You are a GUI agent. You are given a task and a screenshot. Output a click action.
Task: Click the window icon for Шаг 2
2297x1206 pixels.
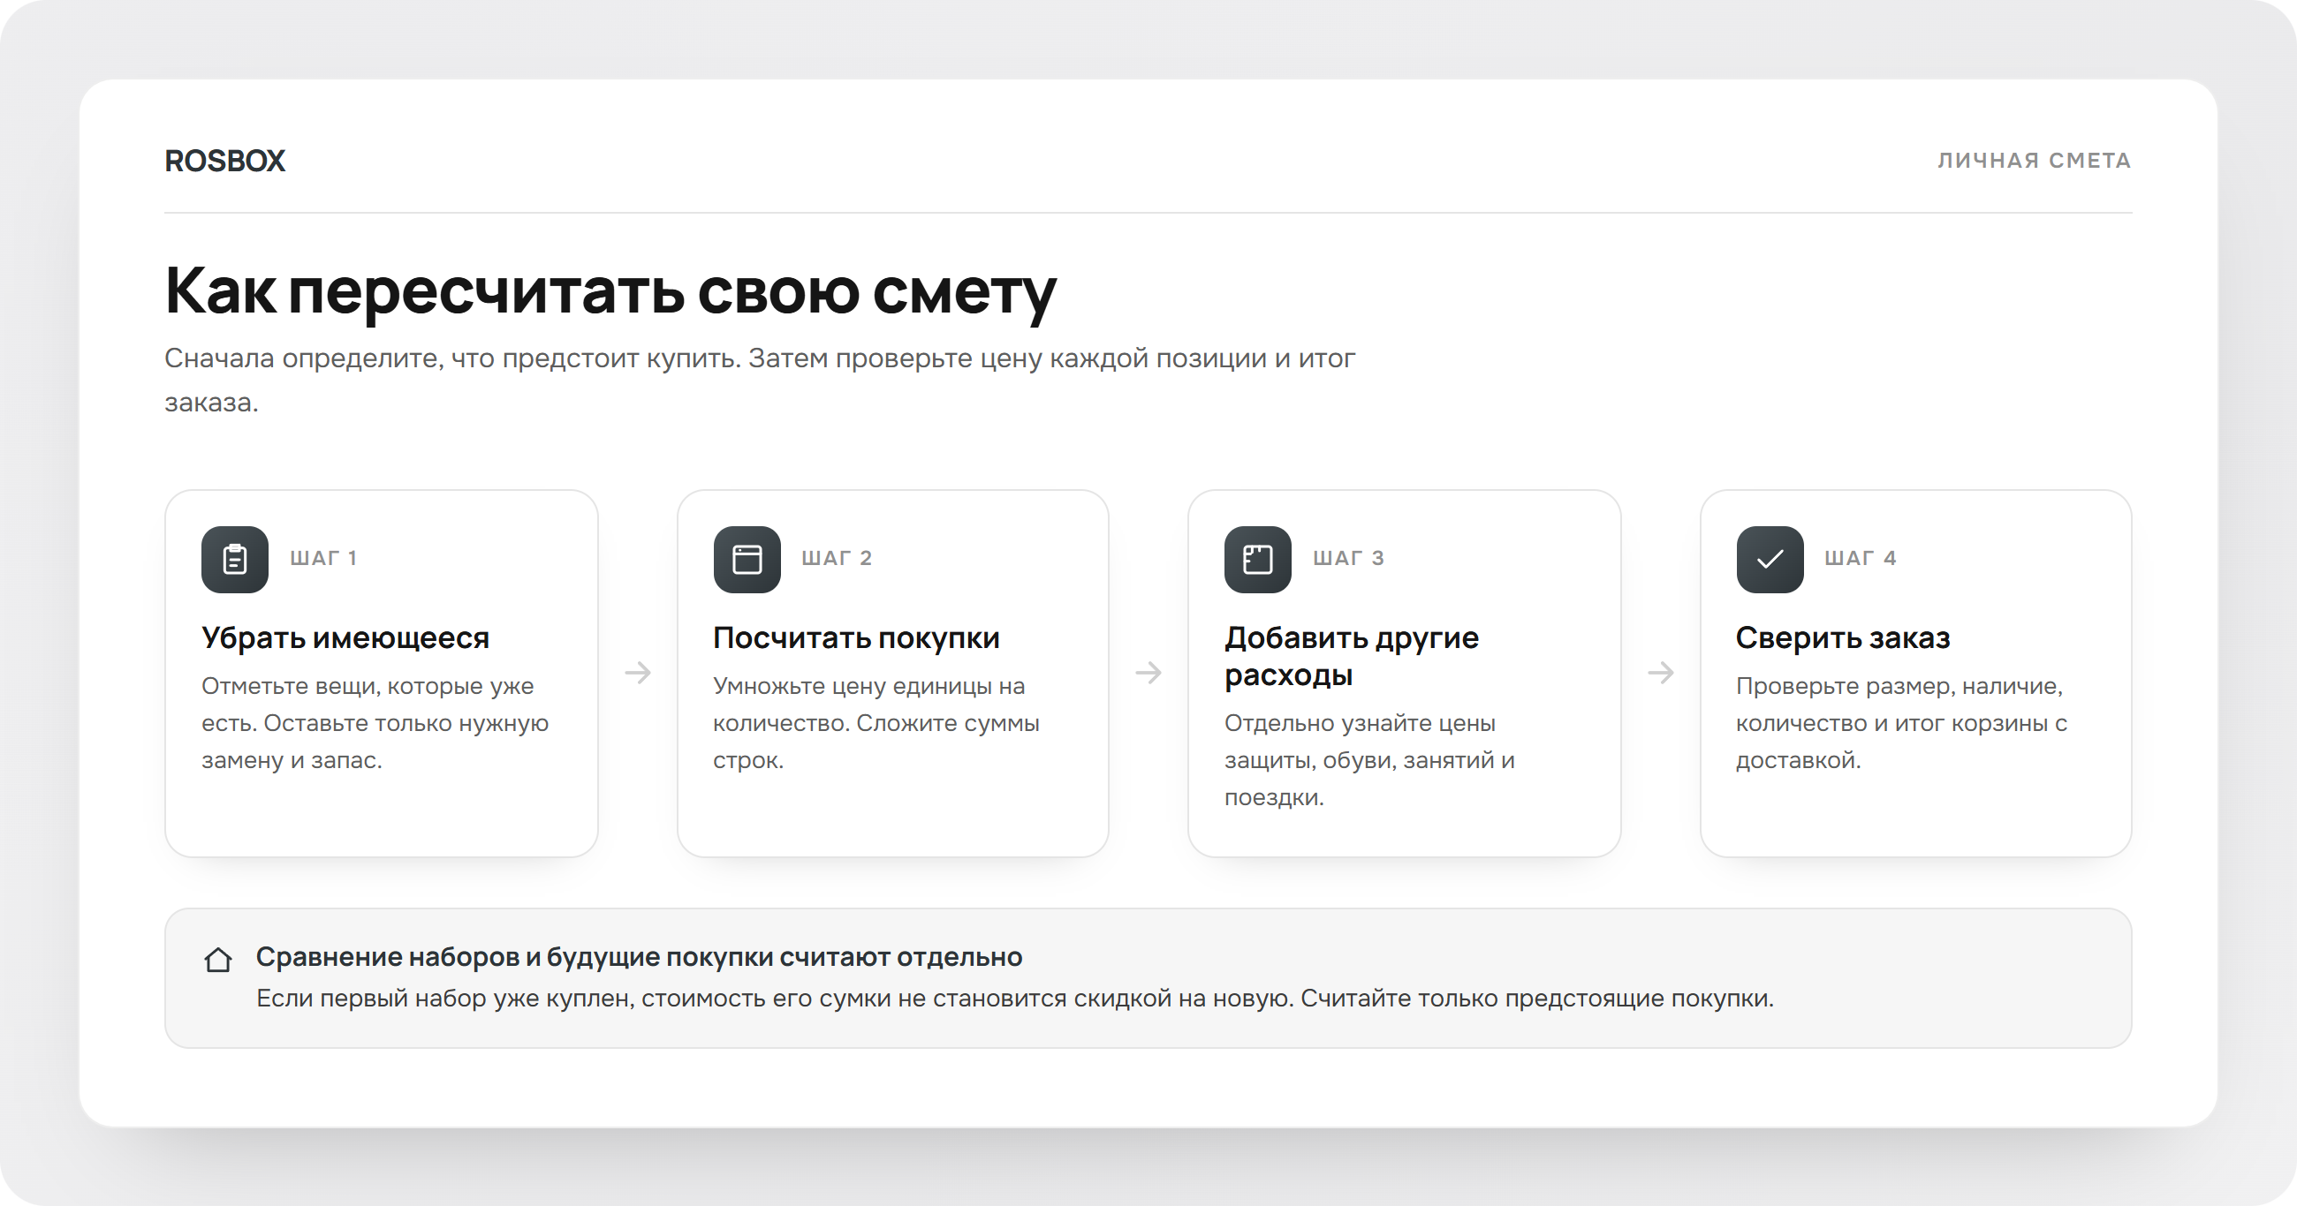click(747, 559)
